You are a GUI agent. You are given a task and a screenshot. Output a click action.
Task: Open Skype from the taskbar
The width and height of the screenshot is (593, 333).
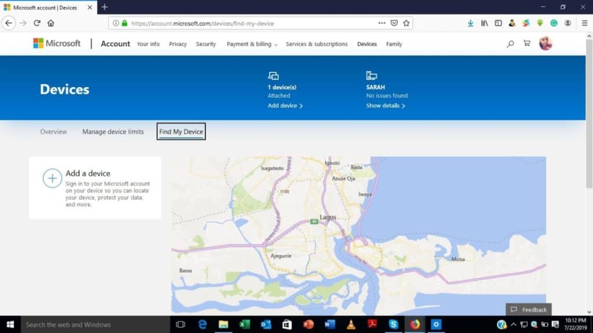393,324
